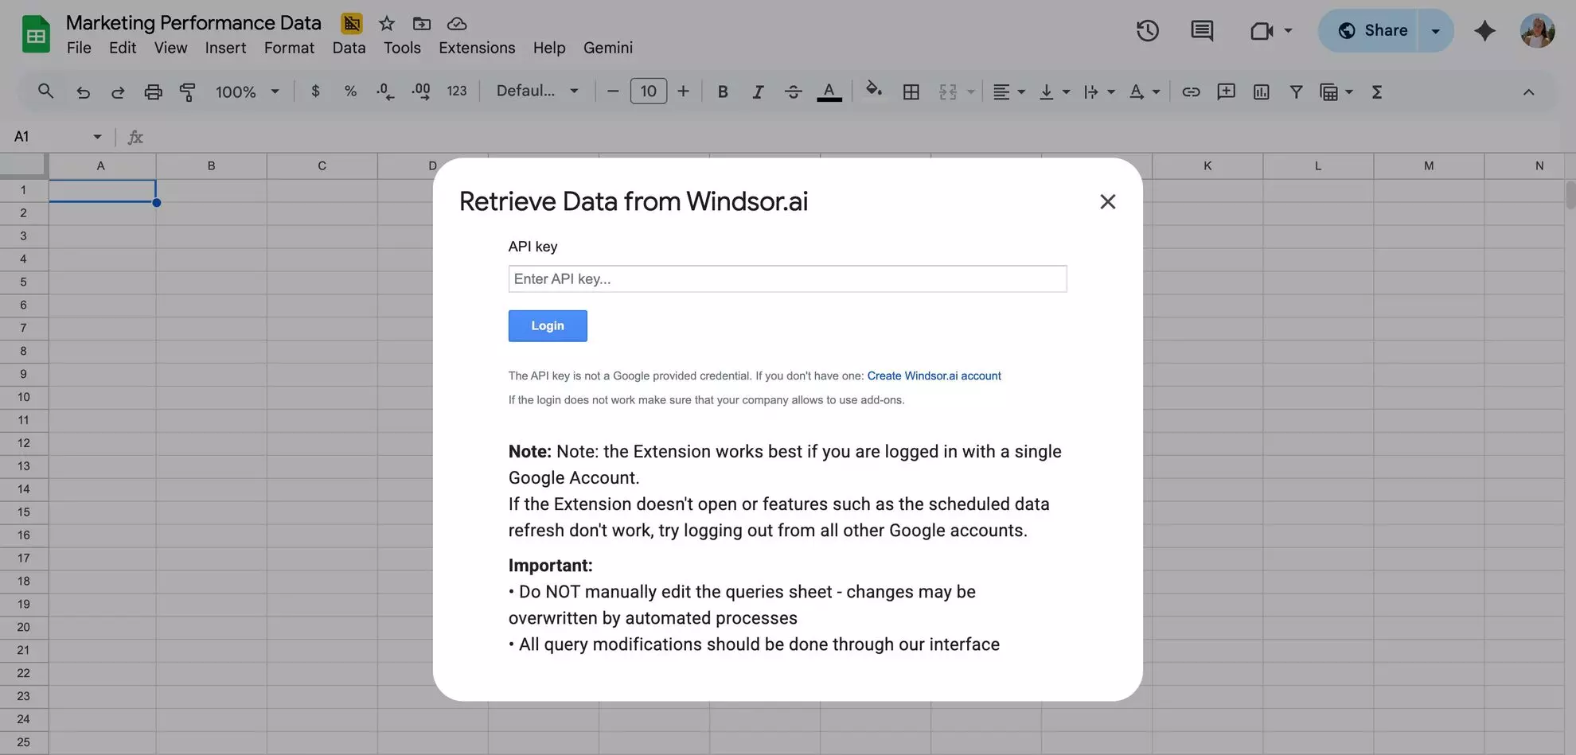Open the Gemini menu
Image resolution: width=1576 pixels, height=755 pixels.
607,48
